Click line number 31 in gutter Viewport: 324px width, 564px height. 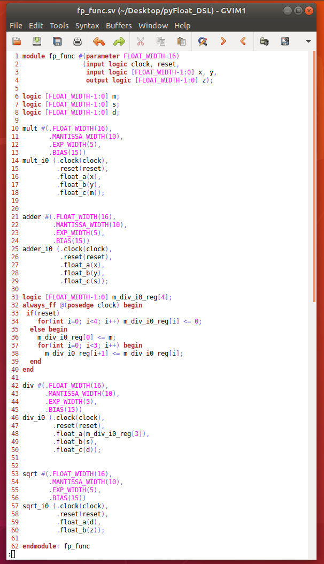click(15, 297)
